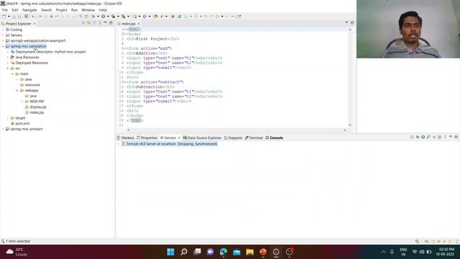The height and width of the screenshot is (259, 460).
Task: Click editor horizontal scrollbar
Action: 236,129
